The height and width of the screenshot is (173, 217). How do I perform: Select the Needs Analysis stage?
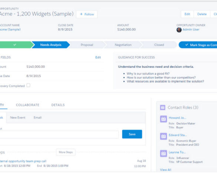[x=51, y=45]
